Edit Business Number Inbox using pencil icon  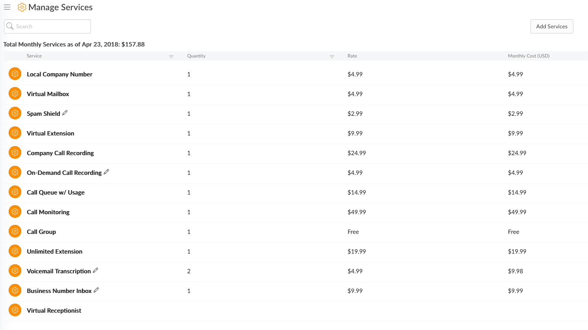pyautogui.click(x=96, y=290)
